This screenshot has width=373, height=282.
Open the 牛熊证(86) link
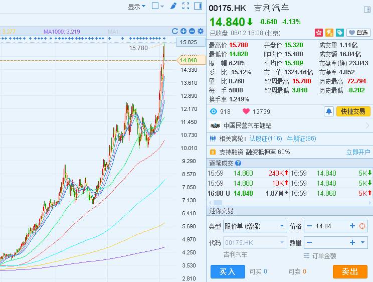point(301,138)
